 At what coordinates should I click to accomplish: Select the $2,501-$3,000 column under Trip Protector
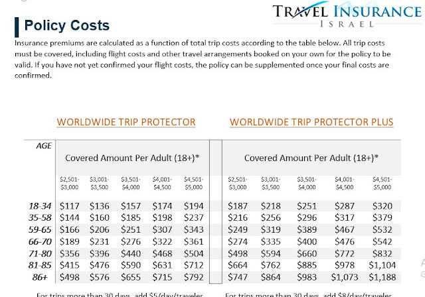point(69,184)
